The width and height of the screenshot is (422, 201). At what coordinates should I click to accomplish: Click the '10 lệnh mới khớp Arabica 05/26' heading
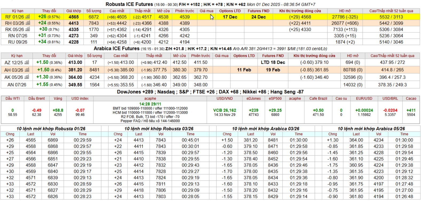pos(371,128)
